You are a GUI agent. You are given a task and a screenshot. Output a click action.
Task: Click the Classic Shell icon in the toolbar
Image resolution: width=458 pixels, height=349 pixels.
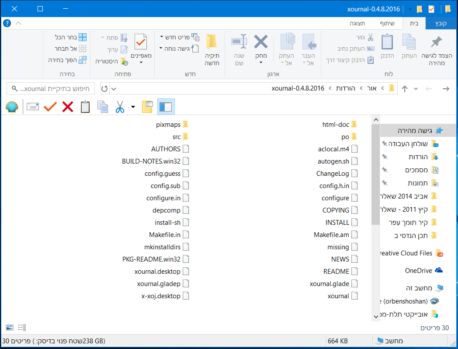pos(12,107)
